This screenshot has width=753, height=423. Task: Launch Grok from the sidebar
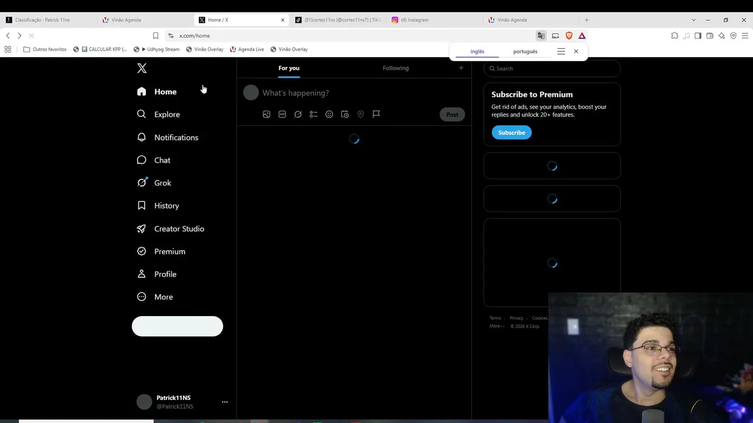click(154, 183)
